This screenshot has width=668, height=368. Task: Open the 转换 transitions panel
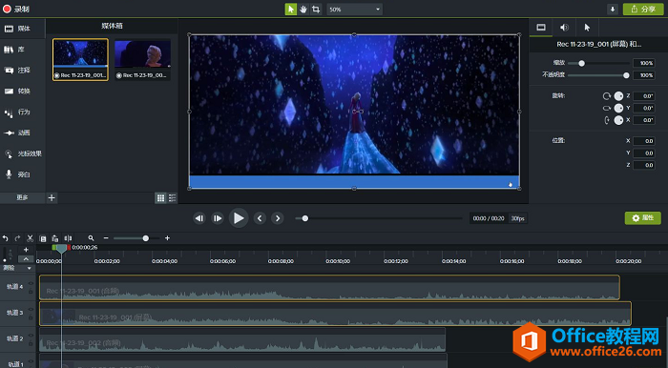[22, 92]
